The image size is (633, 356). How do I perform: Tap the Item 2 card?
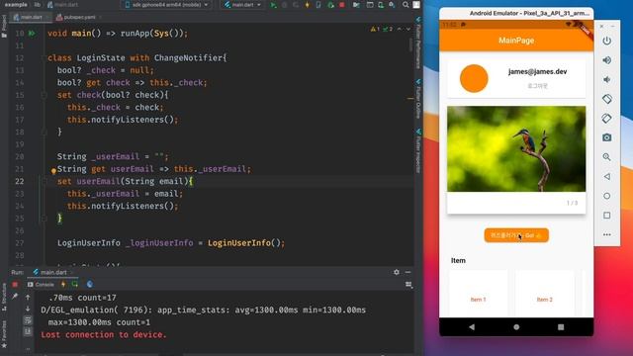[x=545, y=294]
